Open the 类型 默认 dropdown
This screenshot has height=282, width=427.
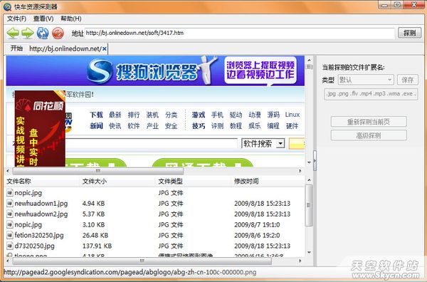pos(366,80)
